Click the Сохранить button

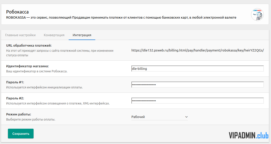pyautogui.click(x=21, y=134)
